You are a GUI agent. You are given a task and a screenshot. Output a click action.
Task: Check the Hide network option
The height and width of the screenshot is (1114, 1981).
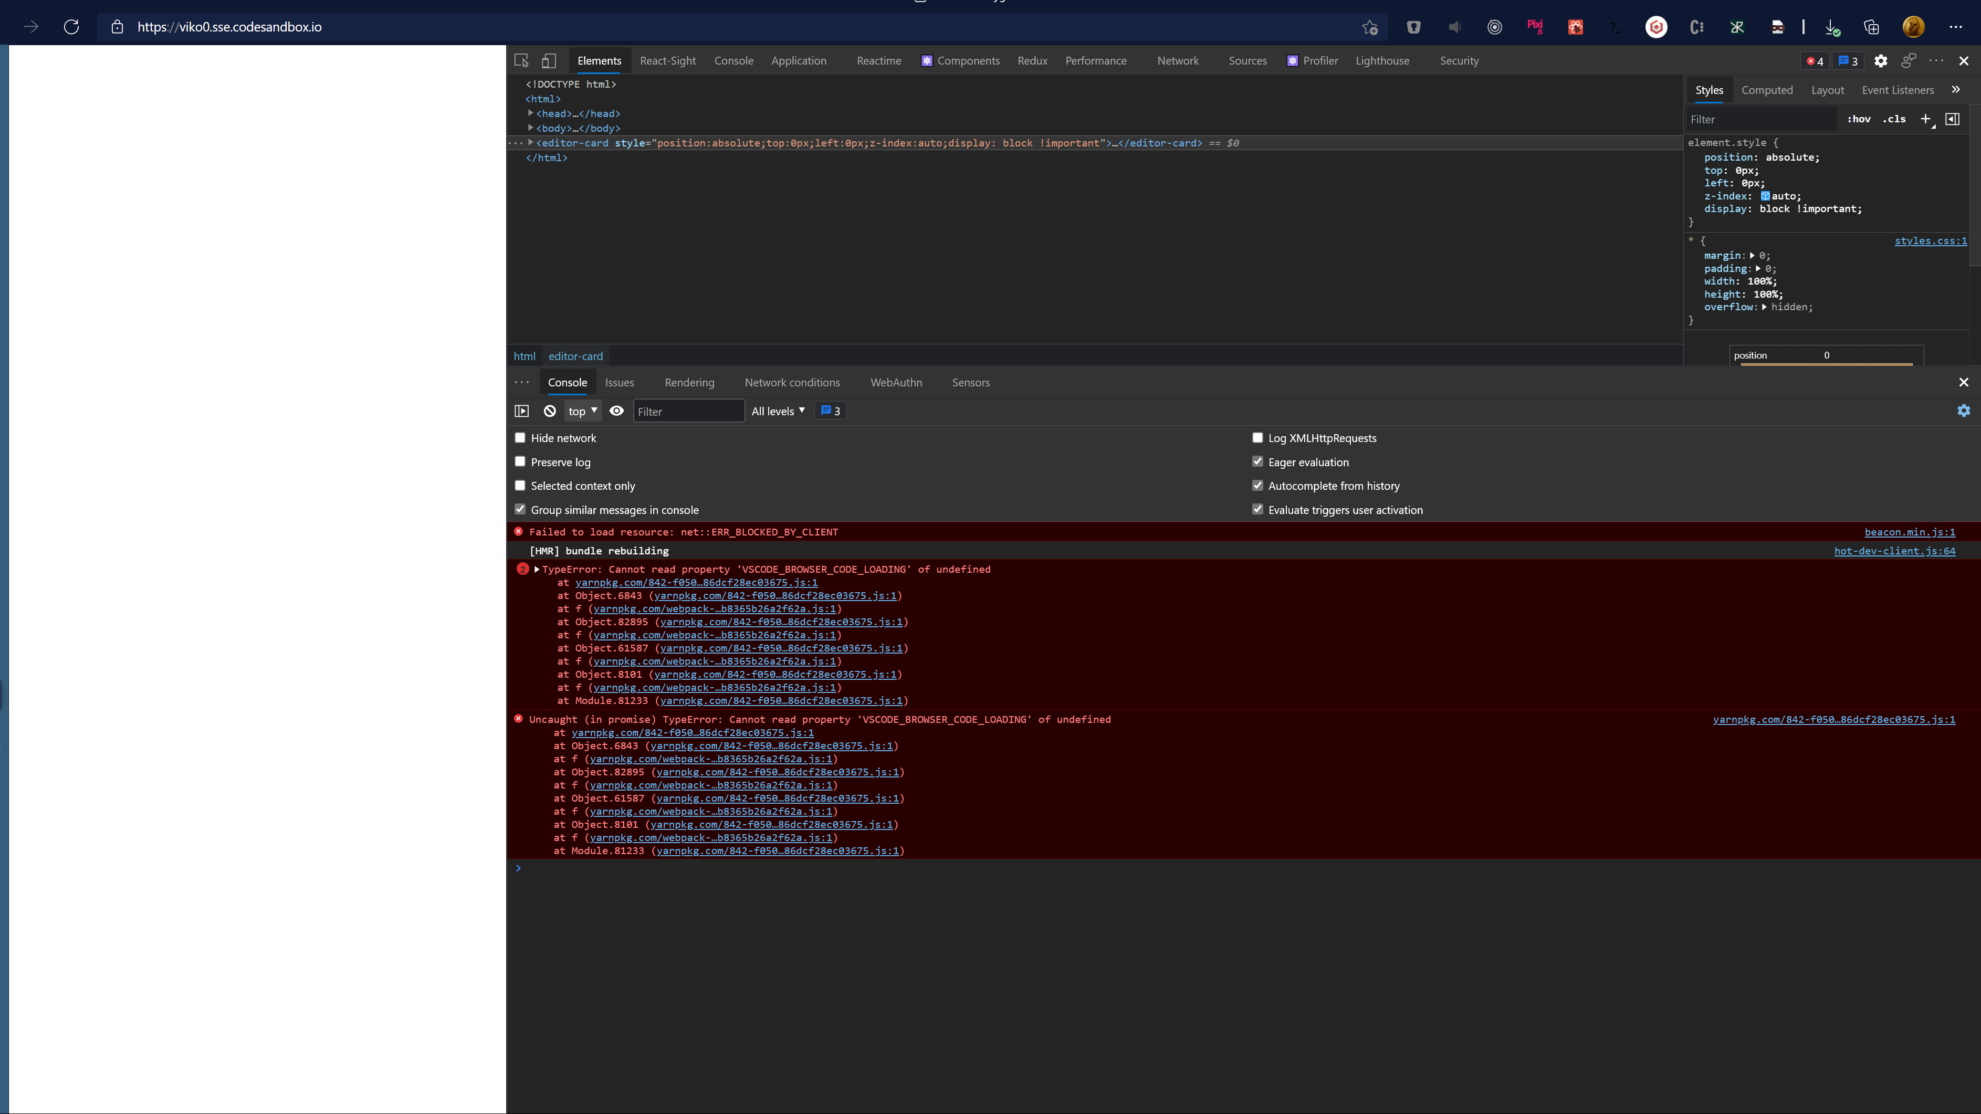tap(520, 437)
